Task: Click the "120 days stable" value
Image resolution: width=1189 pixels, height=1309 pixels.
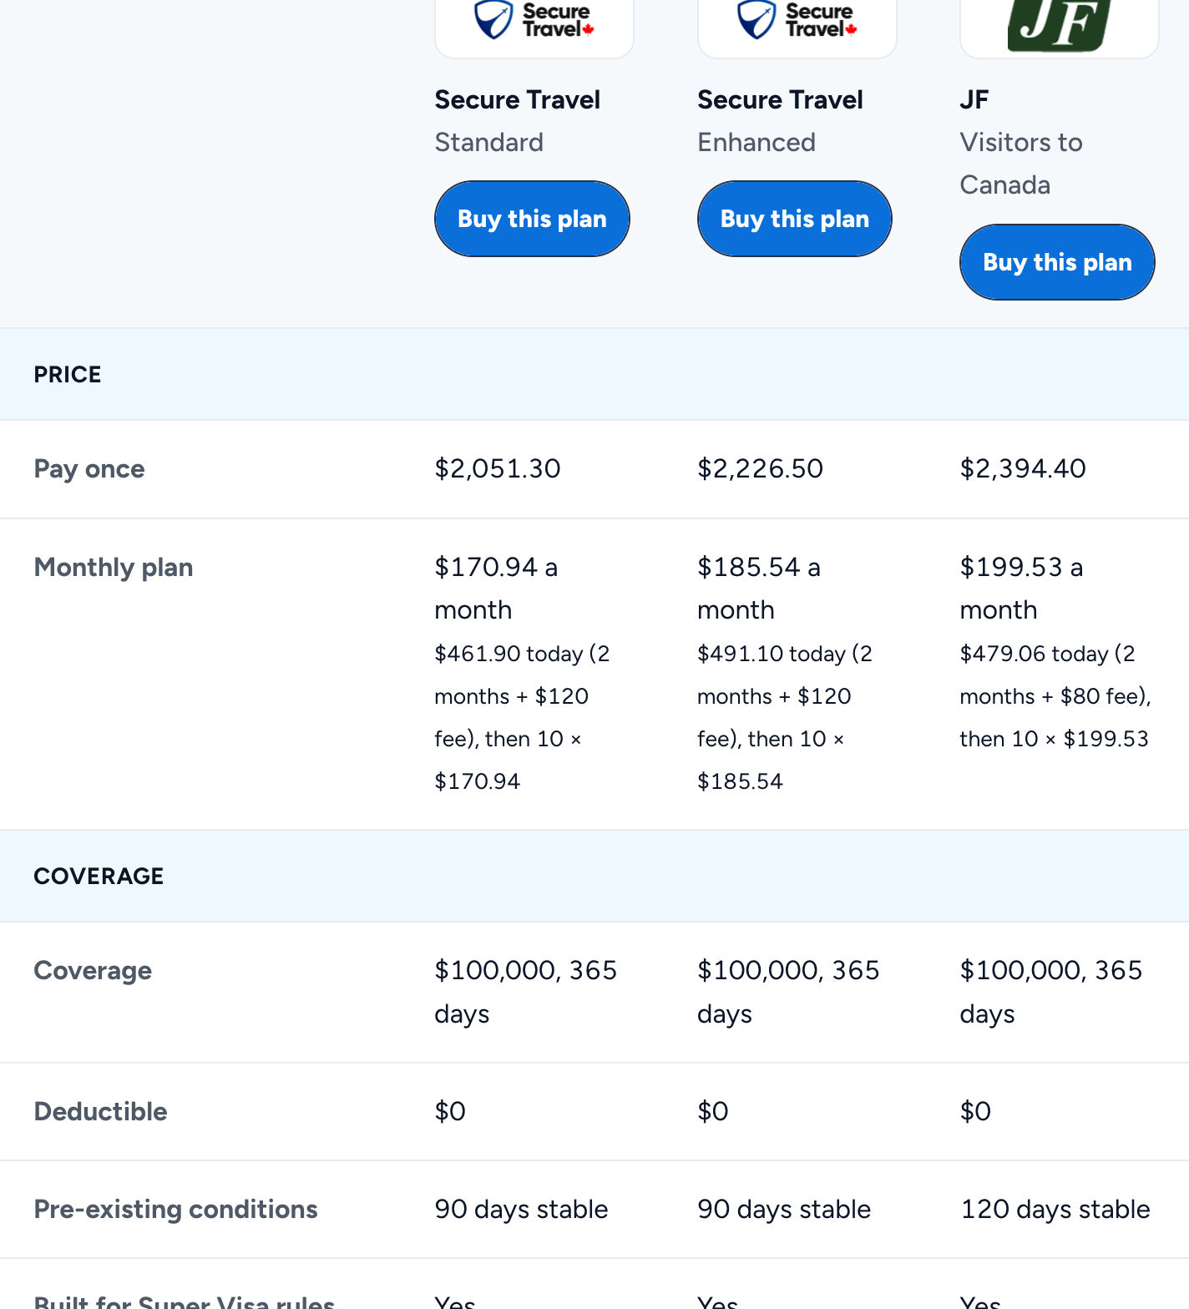Action: [x=1055, y=1209]
